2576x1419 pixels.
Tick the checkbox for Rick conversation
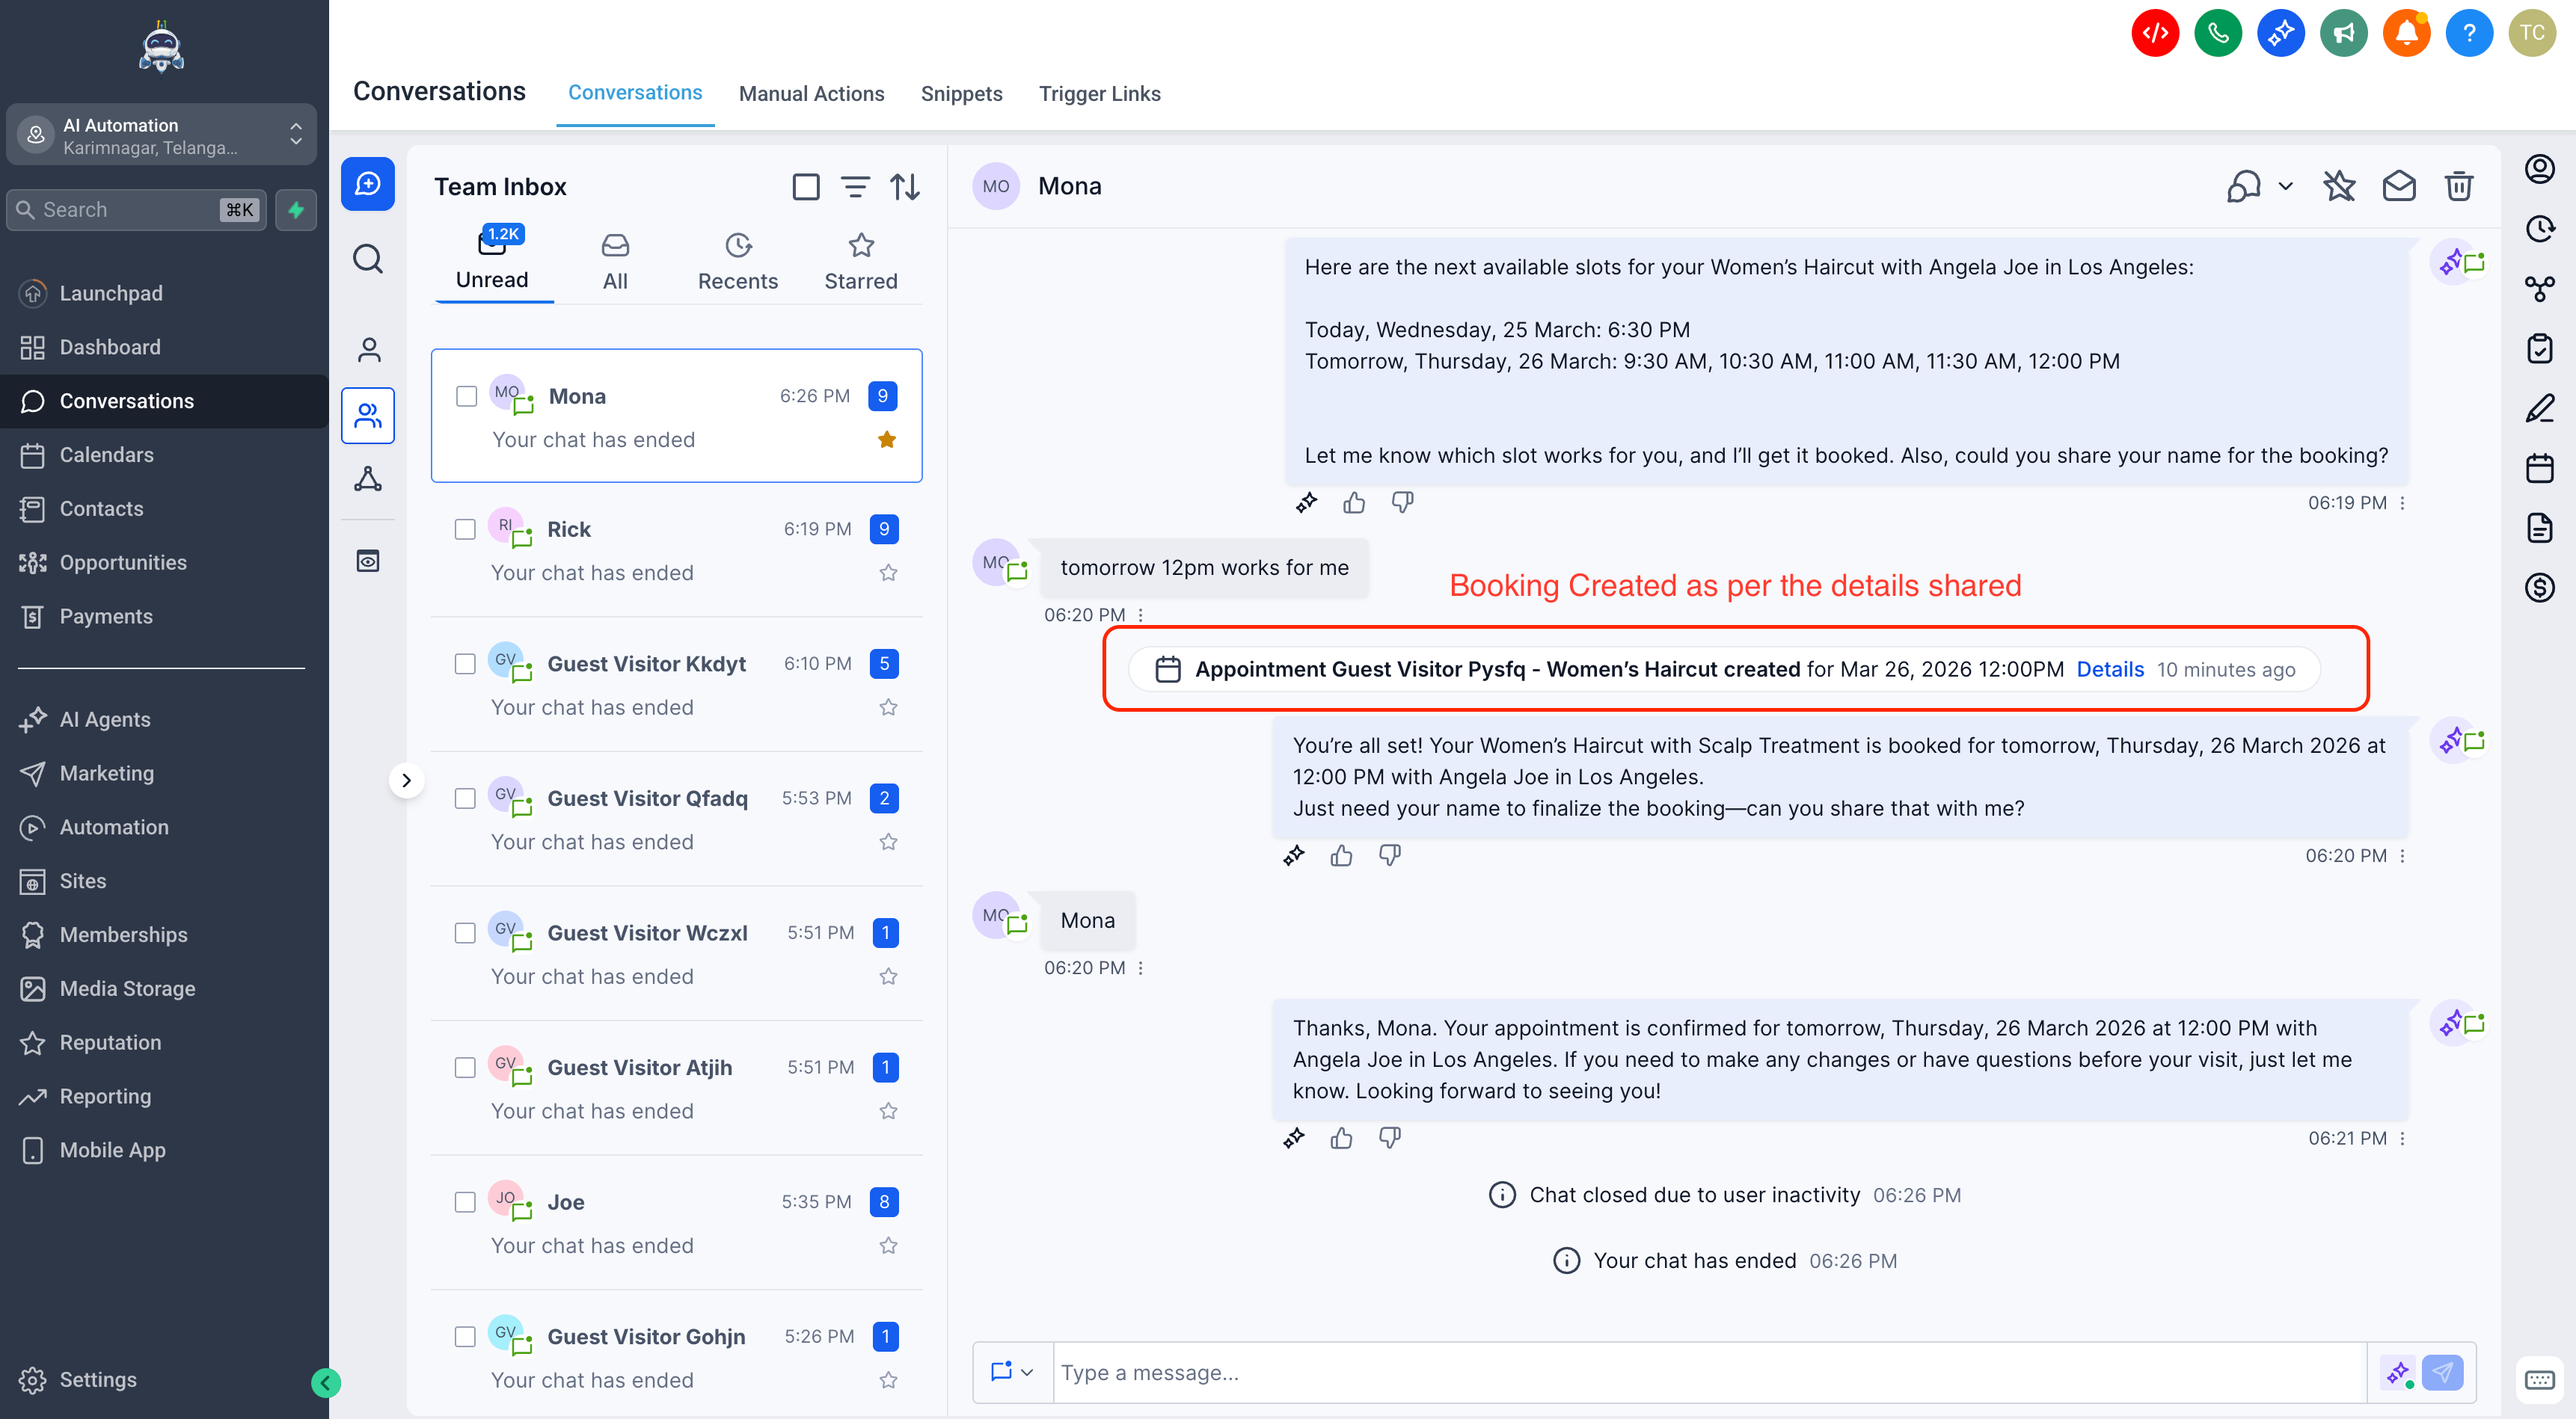tap(465, 529)
